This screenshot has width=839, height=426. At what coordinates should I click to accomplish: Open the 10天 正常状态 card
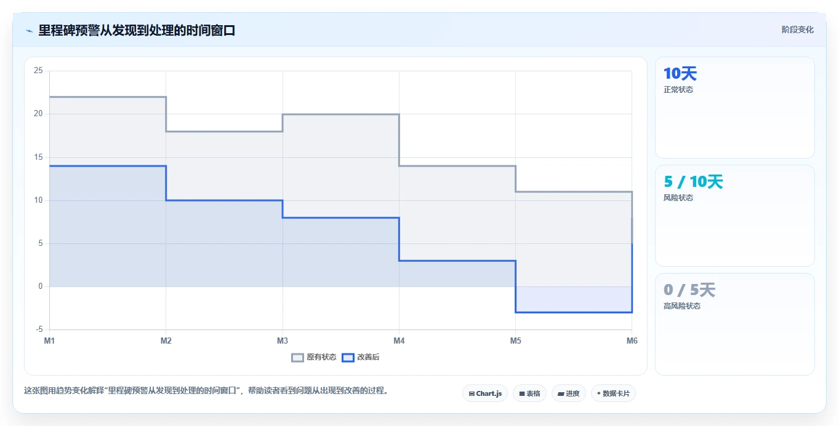pos(735,108)
